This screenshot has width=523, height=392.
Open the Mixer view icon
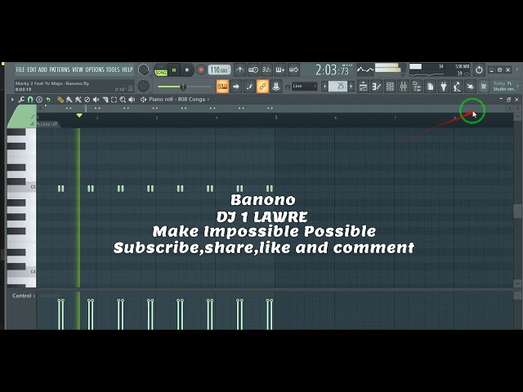[x=403, y=87]
